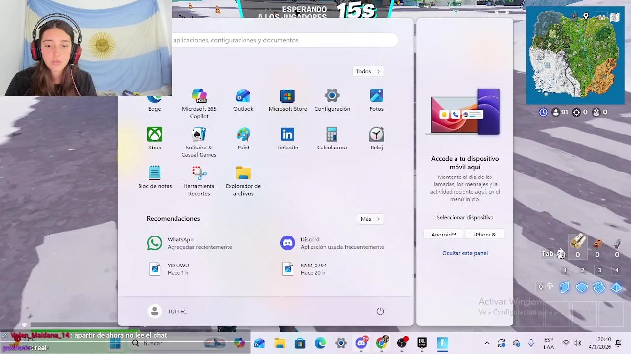This screenshot has width=631, height=354.
Task: Open the volume speaker tray icon
Action: pos(577,343)
